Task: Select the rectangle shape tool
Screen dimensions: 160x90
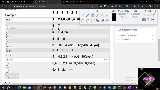Action: (x=93, y=21)
